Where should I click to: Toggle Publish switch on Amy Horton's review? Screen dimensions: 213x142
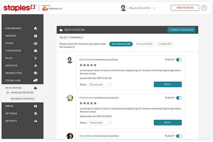(x=179, y=136)
